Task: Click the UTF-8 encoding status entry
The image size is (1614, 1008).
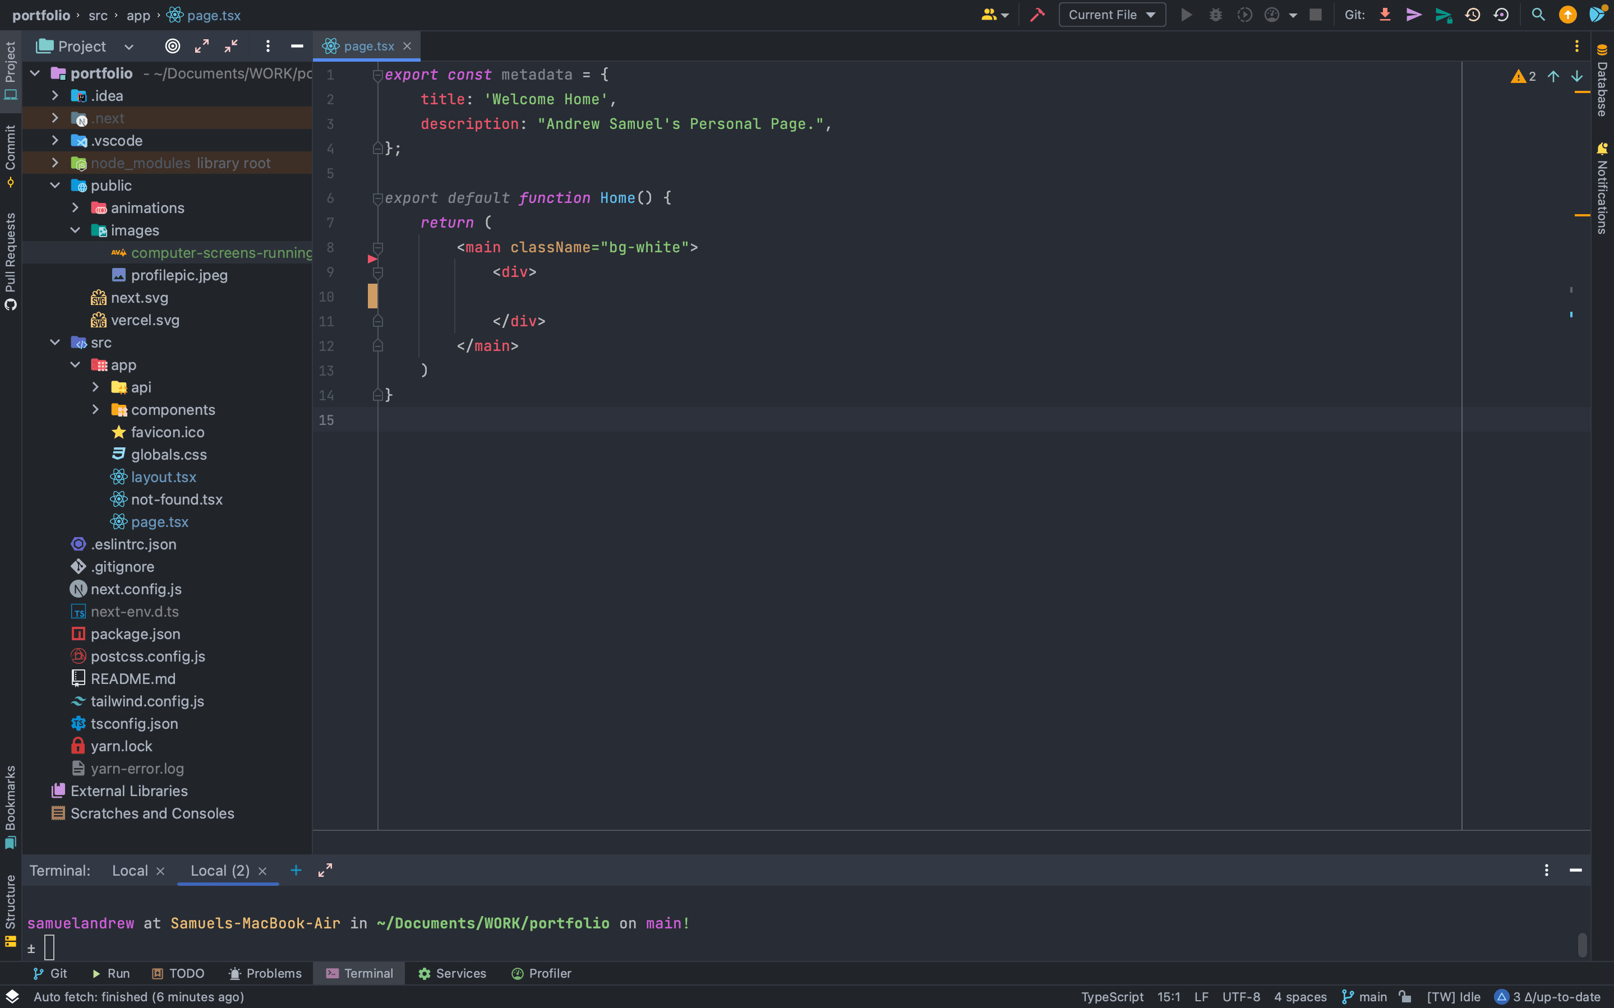Action: click(x=1241, y=997)
